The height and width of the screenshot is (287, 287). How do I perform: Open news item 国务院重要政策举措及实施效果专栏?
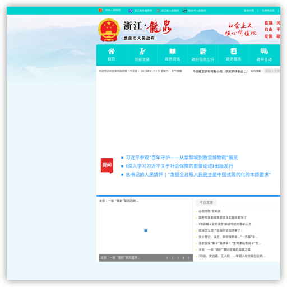coord(223,217)
